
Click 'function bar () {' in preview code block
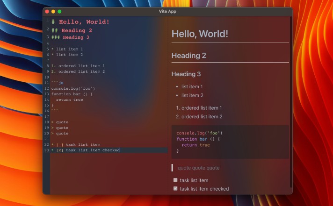point(198,139)
